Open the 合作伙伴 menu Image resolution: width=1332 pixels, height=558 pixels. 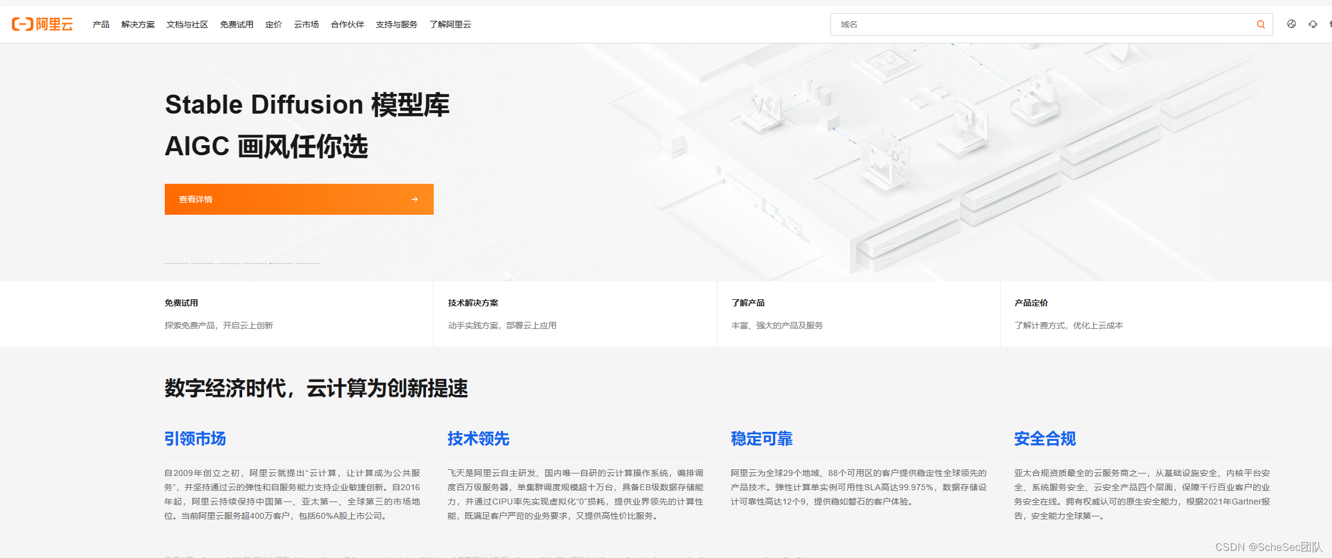click(347, 24)
